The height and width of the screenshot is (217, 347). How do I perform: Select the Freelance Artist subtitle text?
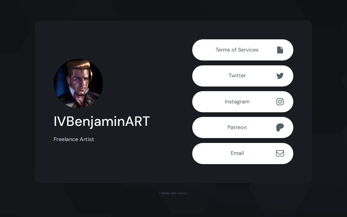[74, 139]
